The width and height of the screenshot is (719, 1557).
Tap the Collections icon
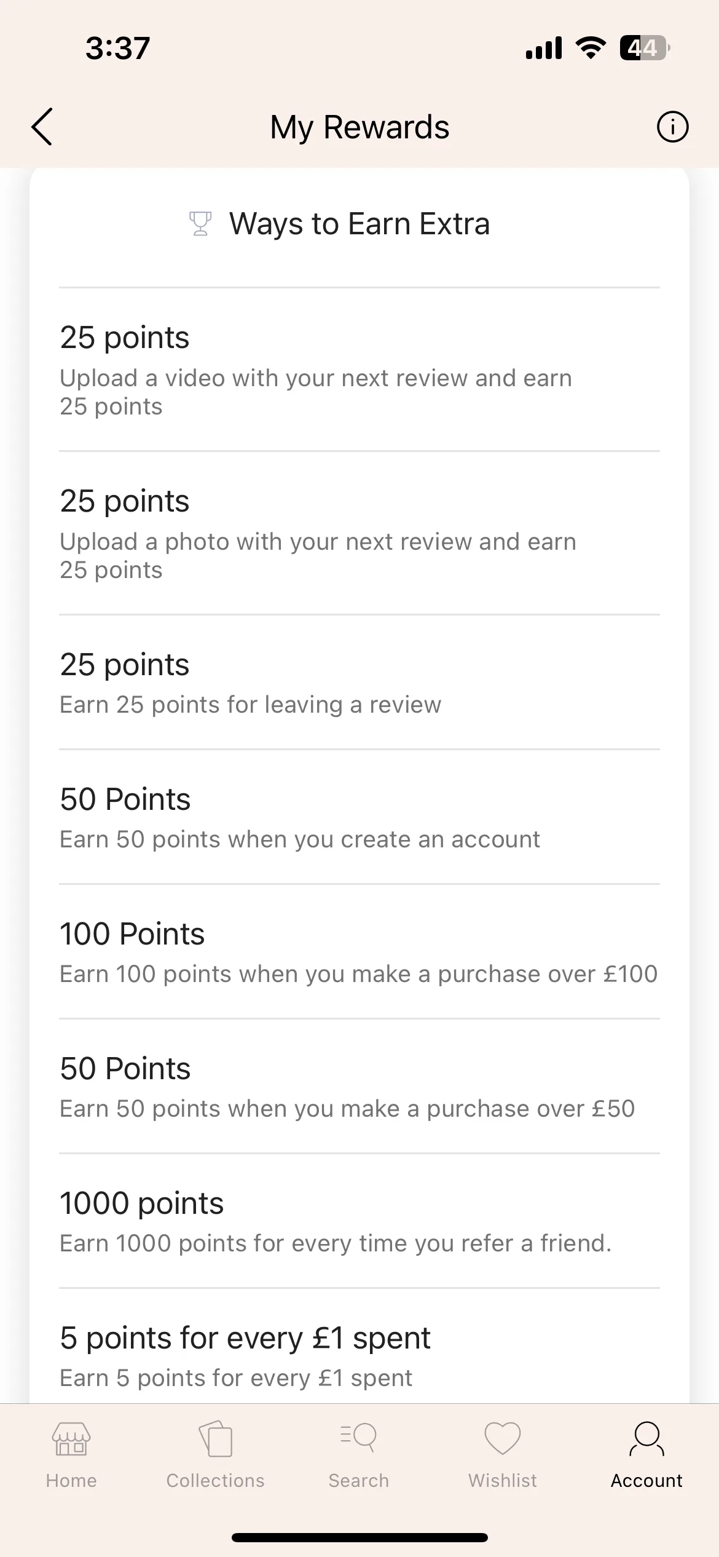[216, 1439]
